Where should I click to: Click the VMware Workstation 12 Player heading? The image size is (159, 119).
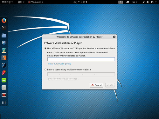click(x=63, y=43)
